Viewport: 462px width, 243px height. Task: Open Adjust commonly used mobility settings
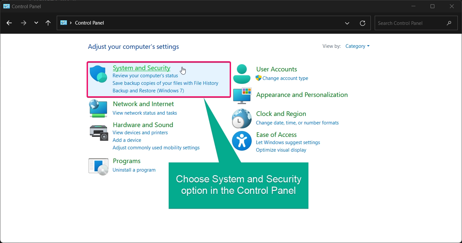pos(156,148)
